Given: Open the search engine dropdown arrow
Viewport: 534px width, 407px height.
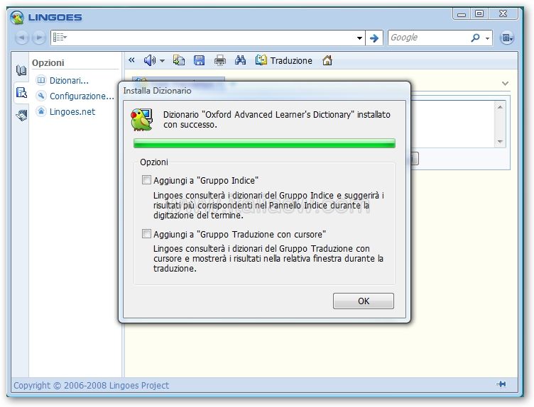Looking at the screenshot, I should 487,38.
